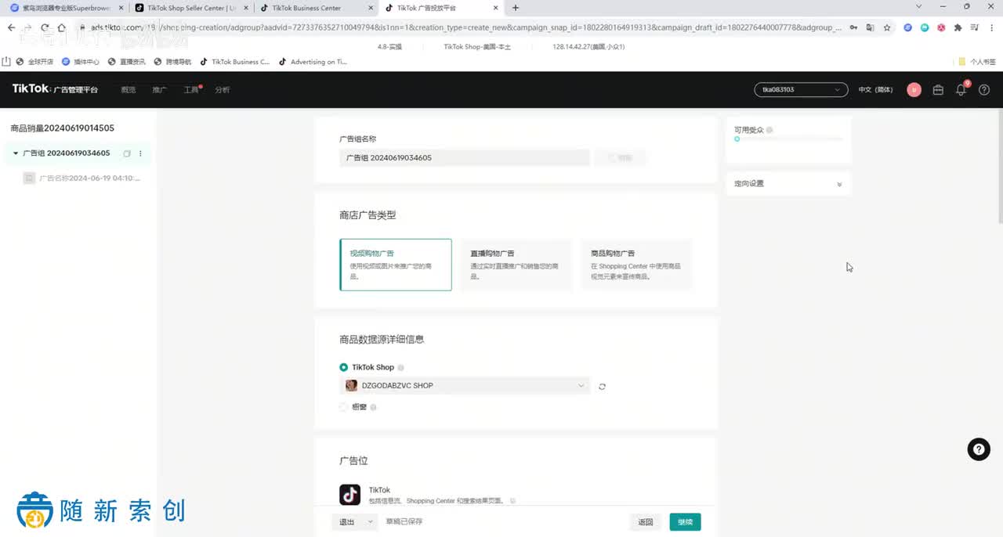The image size is (1003, 537).
Task: Open the Analytics menu 分析
Action: 223,90
